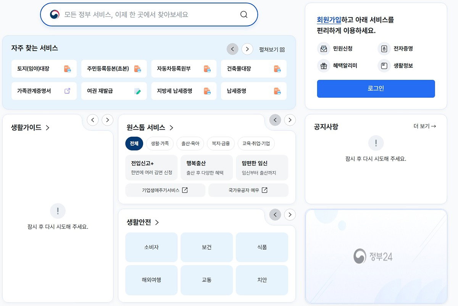
Task: Expand the 원스톱 서비스 heading chevron
Action: pyautogui.click(x=171, y=128)
